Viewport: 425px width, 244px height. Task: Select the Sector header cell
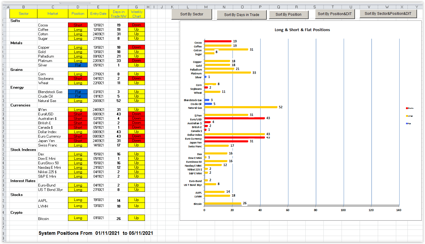coord(23,14)
